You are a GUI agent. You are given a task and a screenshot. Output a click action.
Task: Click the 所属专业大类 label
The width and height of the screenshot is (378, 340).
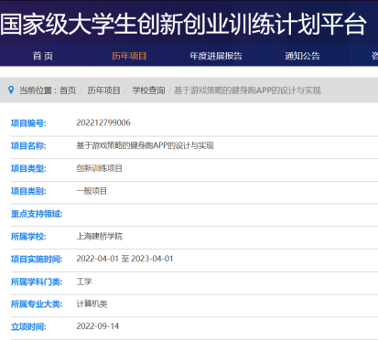[37, 304]
